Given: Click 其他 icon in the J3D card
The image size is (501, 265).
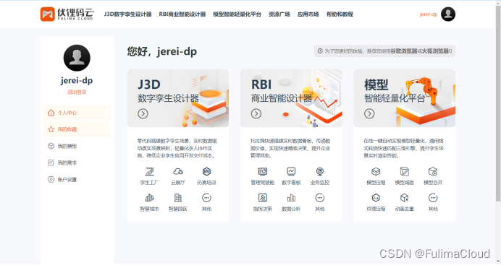Looking at the screenshot, I should (x=207, y=198).
